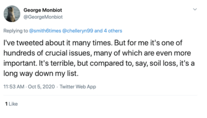The width and height of the screenshot is (207, 118).
Task: Click the 'Replying to' label
Action: (16, 31)
